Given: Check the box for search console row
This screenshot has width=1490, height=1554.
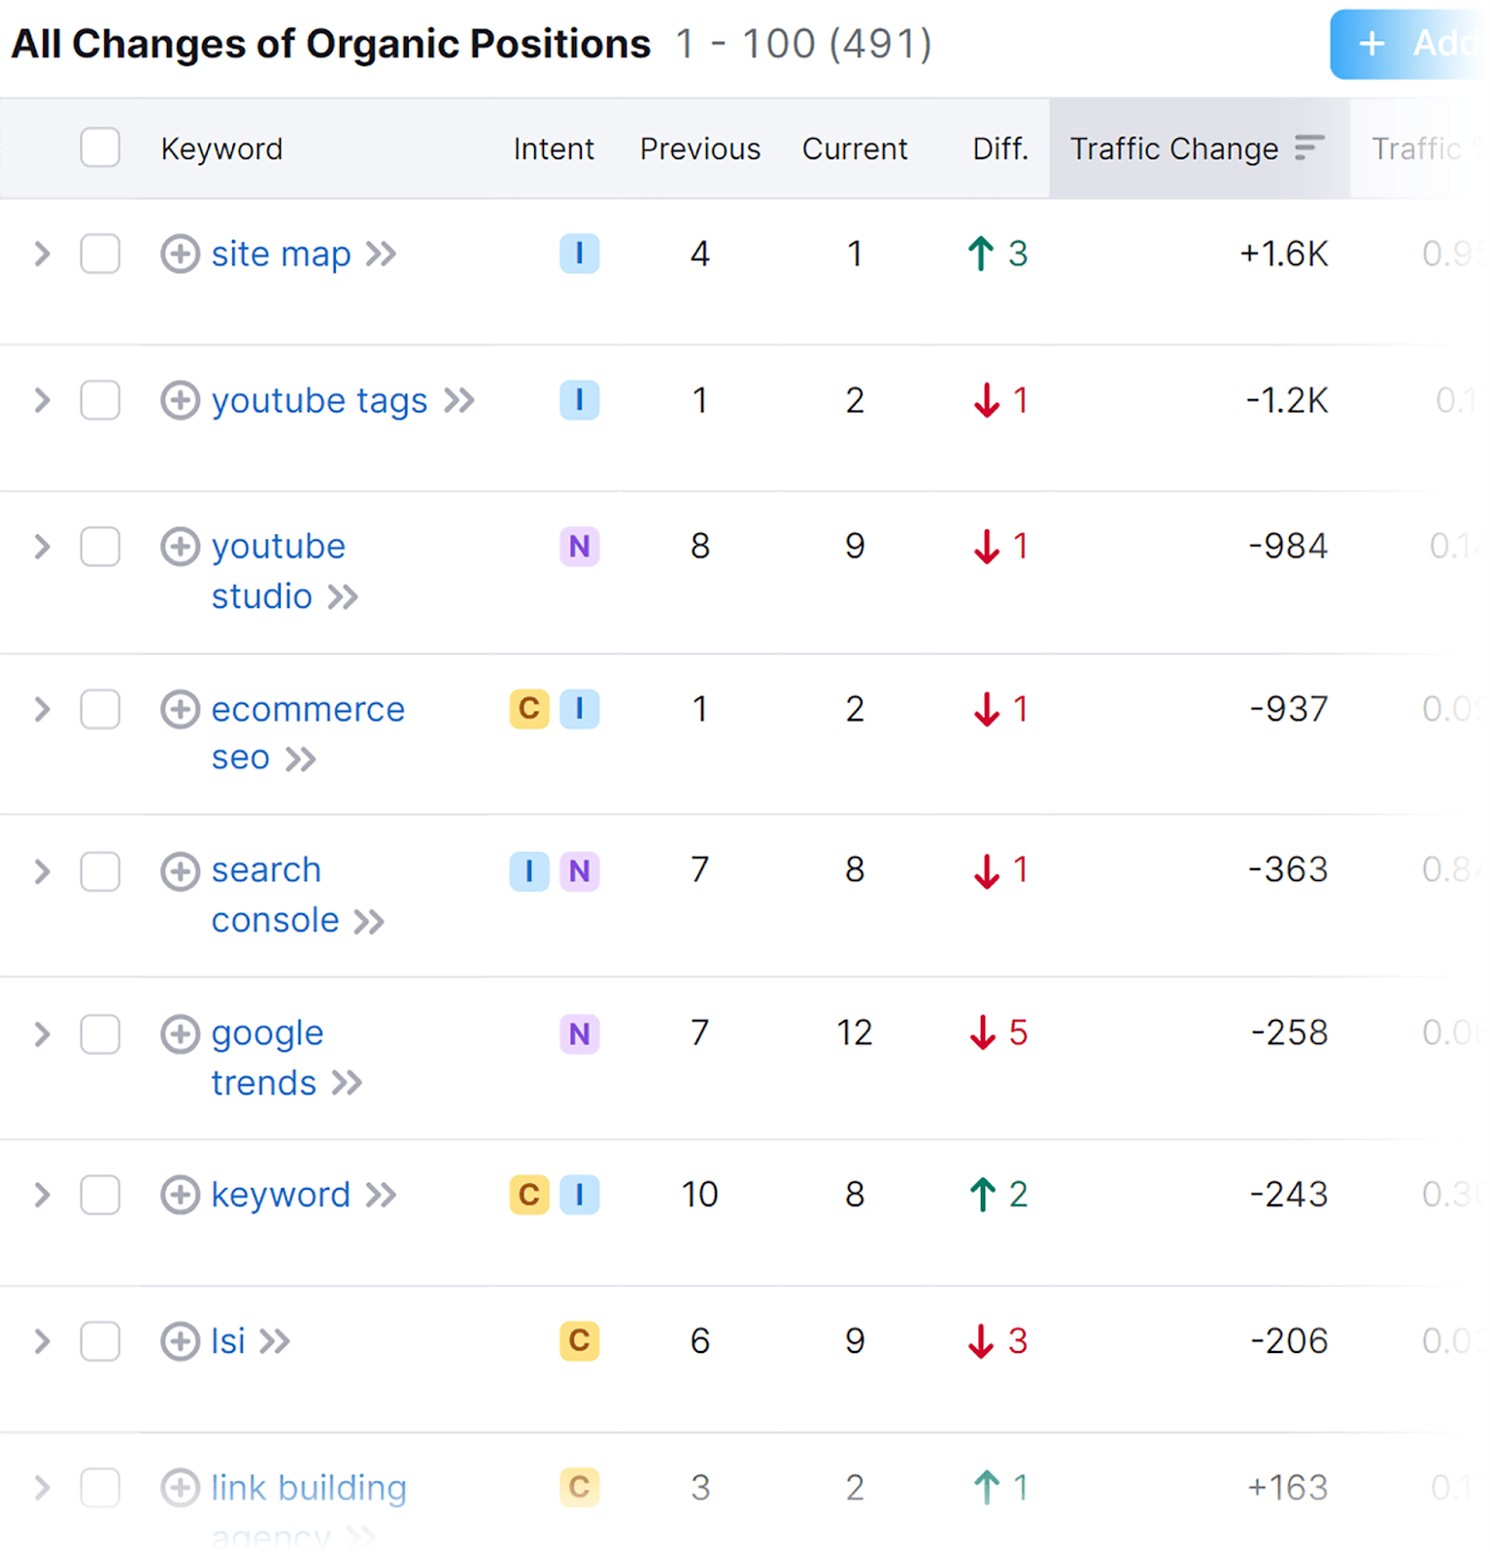Looking at the screenshot, I should [x=100, y=871].
